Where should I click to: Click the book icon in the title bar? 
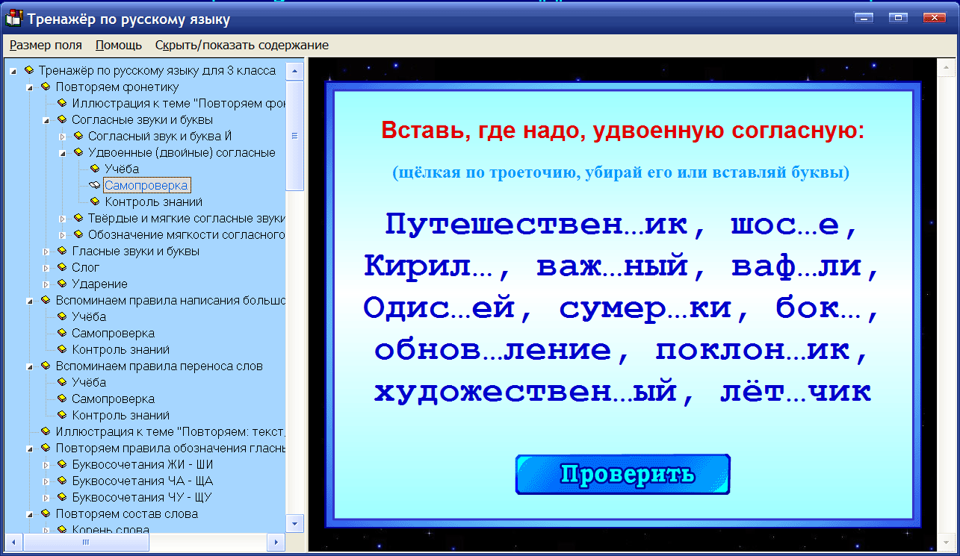[13, 17]
